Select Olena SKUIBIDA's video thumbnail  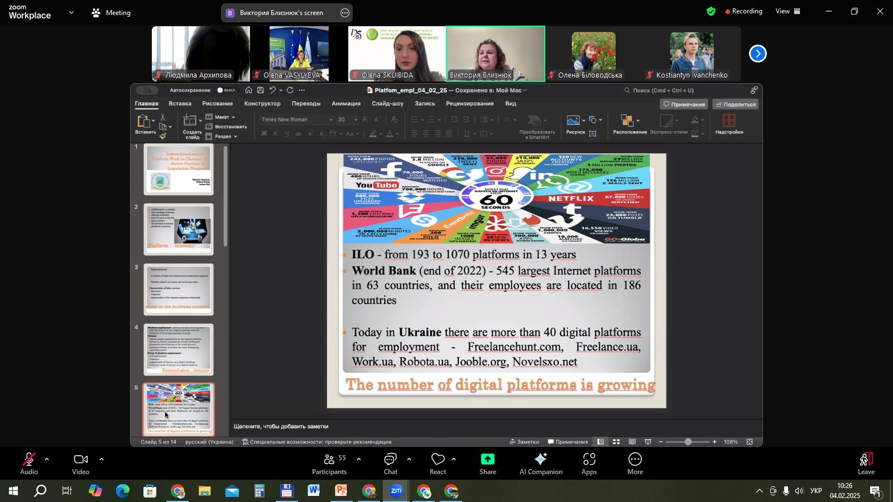pyautogui.click(x=397, y=54)
